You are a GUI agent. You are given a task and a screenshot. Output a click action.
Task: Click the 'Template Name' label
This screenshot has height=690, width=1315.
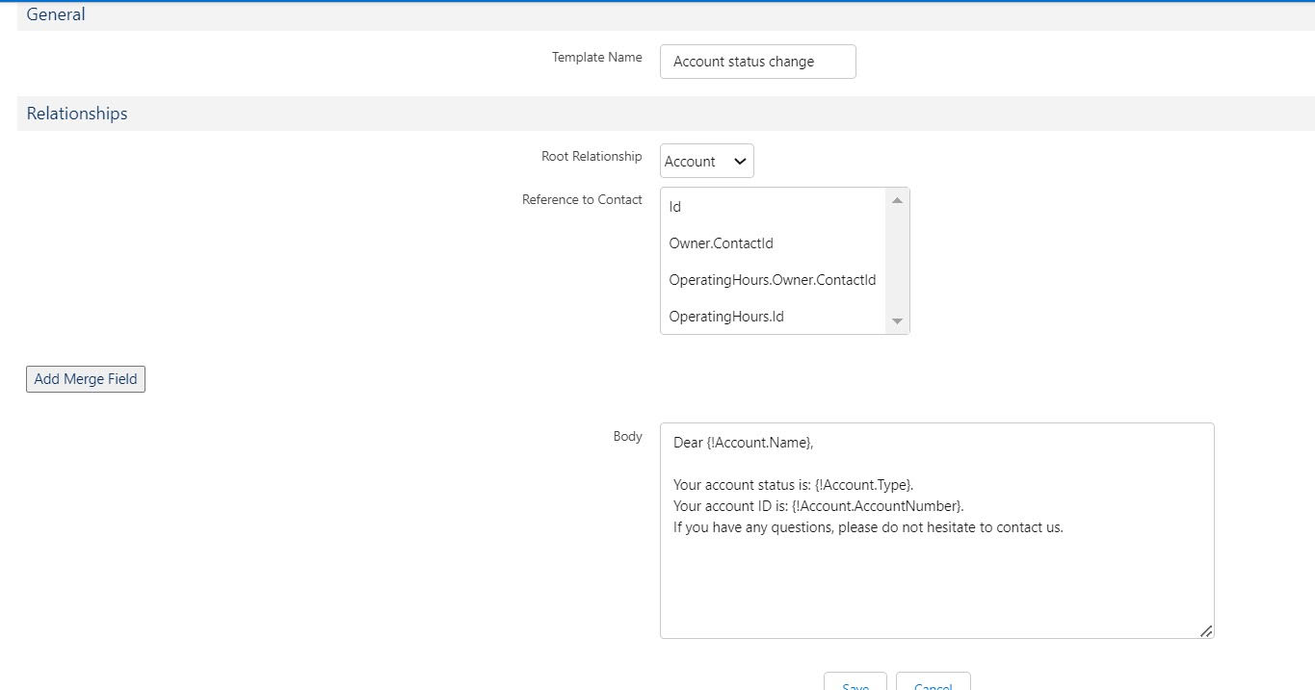[596, 57]
